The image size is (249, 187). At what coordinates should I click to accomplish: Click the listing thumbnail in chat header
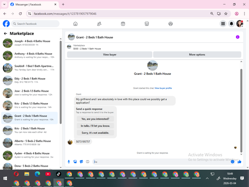(x=71, y=37)
